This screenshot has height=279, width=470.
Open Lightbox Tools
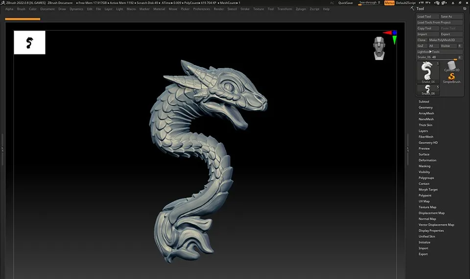click(440, 52)
